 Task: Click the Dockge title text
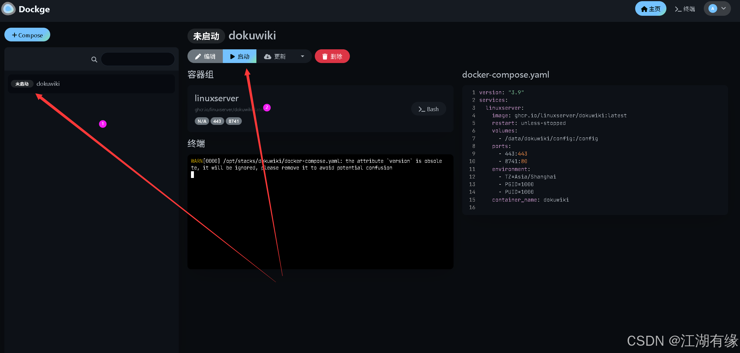[34, 9]
